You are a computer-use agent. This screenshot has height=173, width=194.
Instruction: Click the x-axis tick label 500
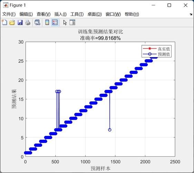coord(55,162)
